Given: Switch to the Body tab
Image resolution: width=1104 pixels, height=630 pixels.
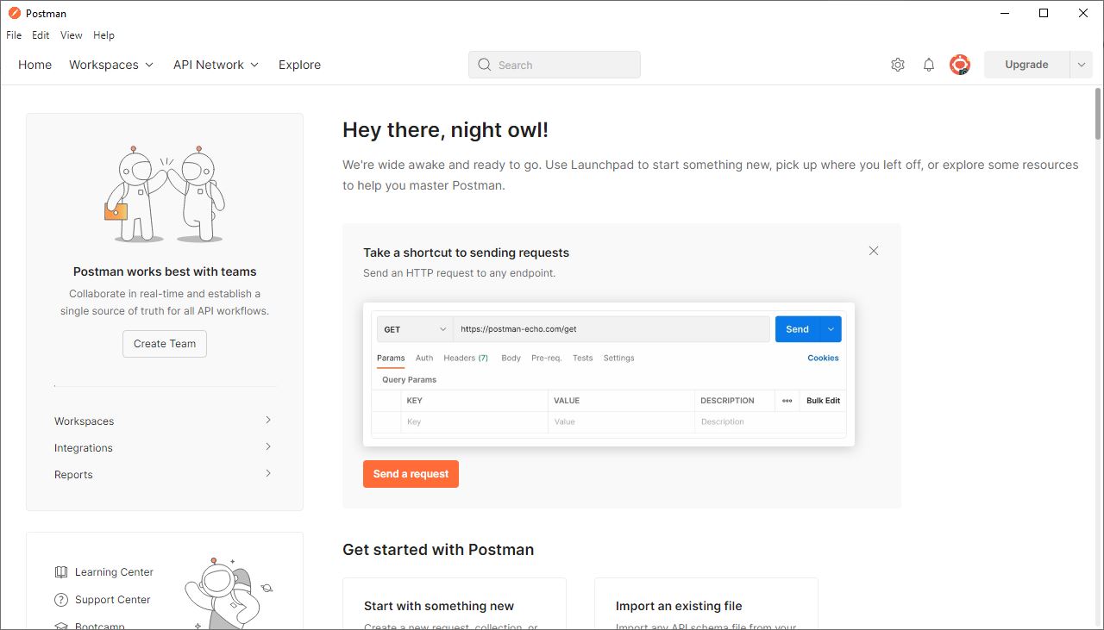Looking at the screenshot, I should pyautogui.click(x=511, y=358).
